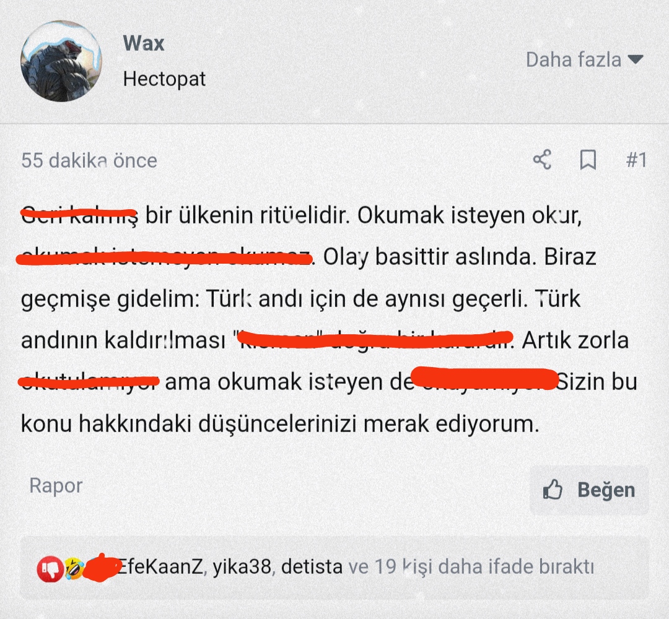Screen dimensions: 669x619
Task: Click the 55 dakika önce timestamp
Action: pyautogui.click(x=89, y=161)
